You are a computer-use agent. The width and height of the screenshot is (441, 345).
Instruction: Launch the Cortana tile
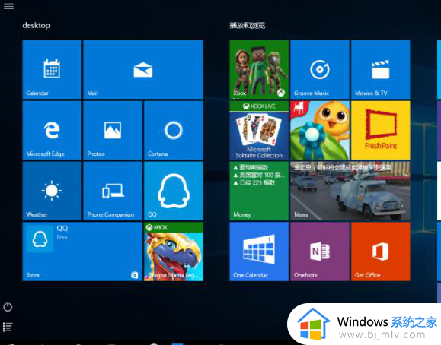pos(174,130)
